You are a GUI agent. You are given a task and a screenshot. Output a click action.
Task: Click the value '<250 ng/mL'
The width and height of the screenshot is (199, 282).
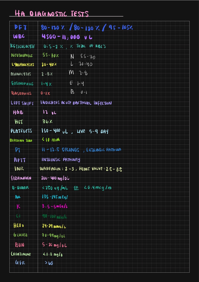(x=55, y=188)
